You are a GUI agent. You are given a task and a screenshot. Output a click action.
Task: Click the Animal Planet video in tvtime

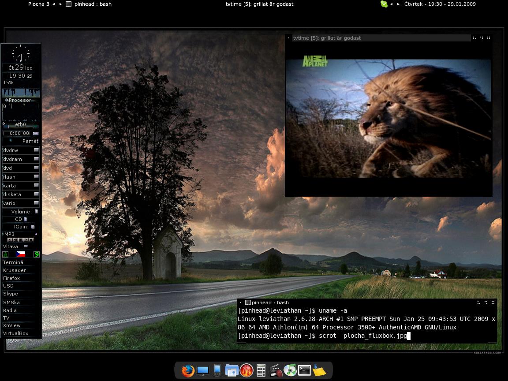coord(388,118)
